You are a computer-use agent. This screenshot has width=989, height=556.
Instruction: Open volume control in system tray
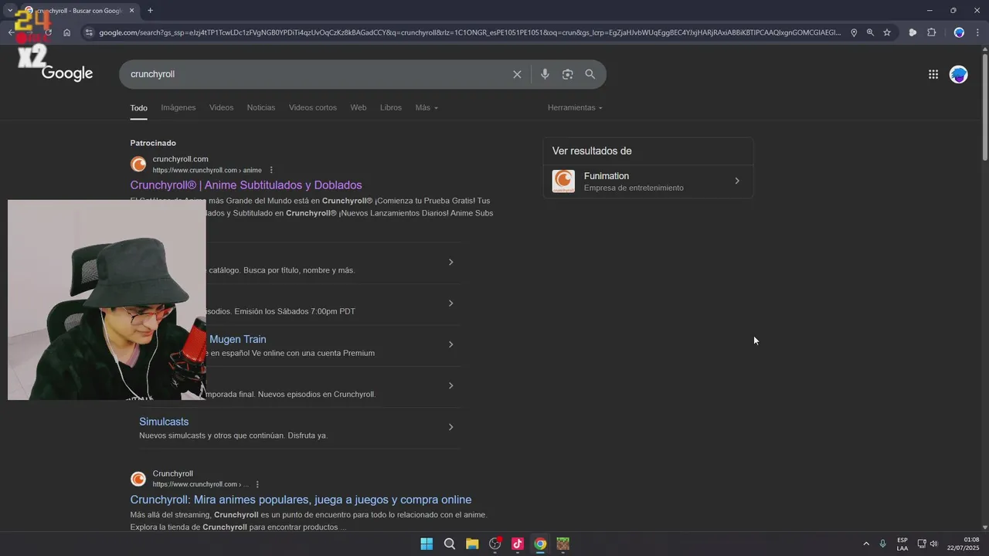934,544
